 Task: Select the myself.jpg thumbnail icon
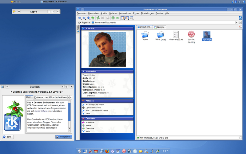[207, 34]
